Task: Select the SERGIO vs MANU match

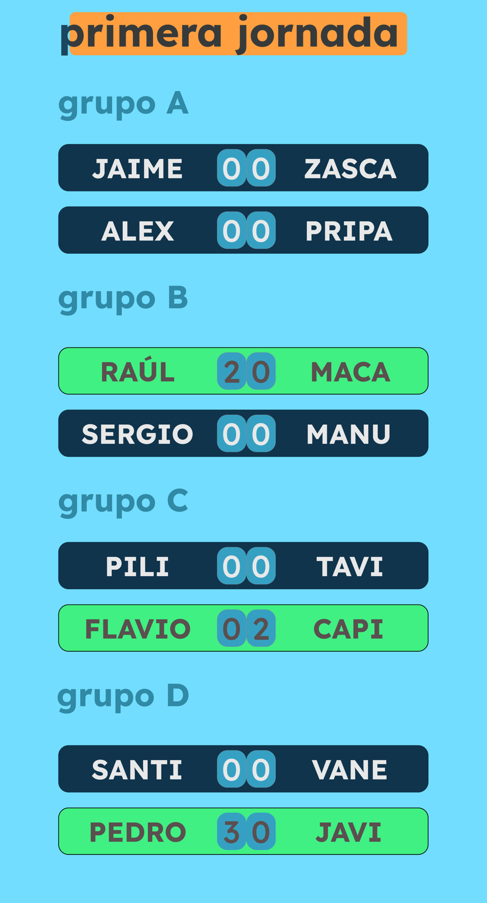Action: 243,433
